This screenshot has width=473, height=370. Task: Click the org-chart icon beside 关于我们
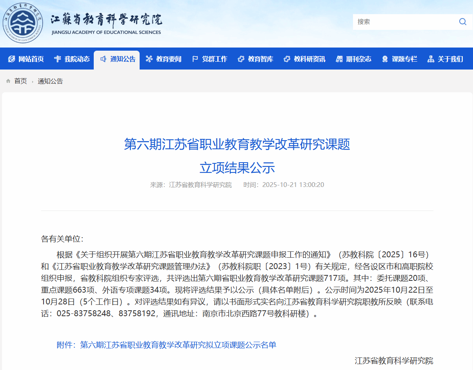pyautogui.click(x=431, y=59)
